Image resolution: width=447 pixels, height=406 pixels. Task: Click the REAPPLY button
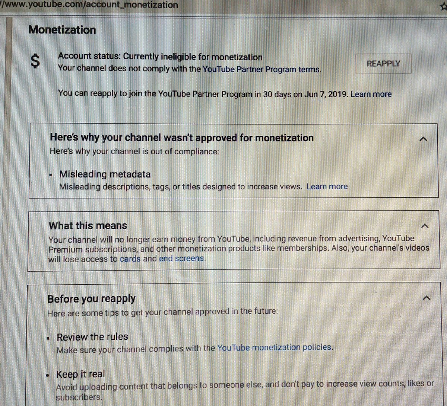click(383, 64)
